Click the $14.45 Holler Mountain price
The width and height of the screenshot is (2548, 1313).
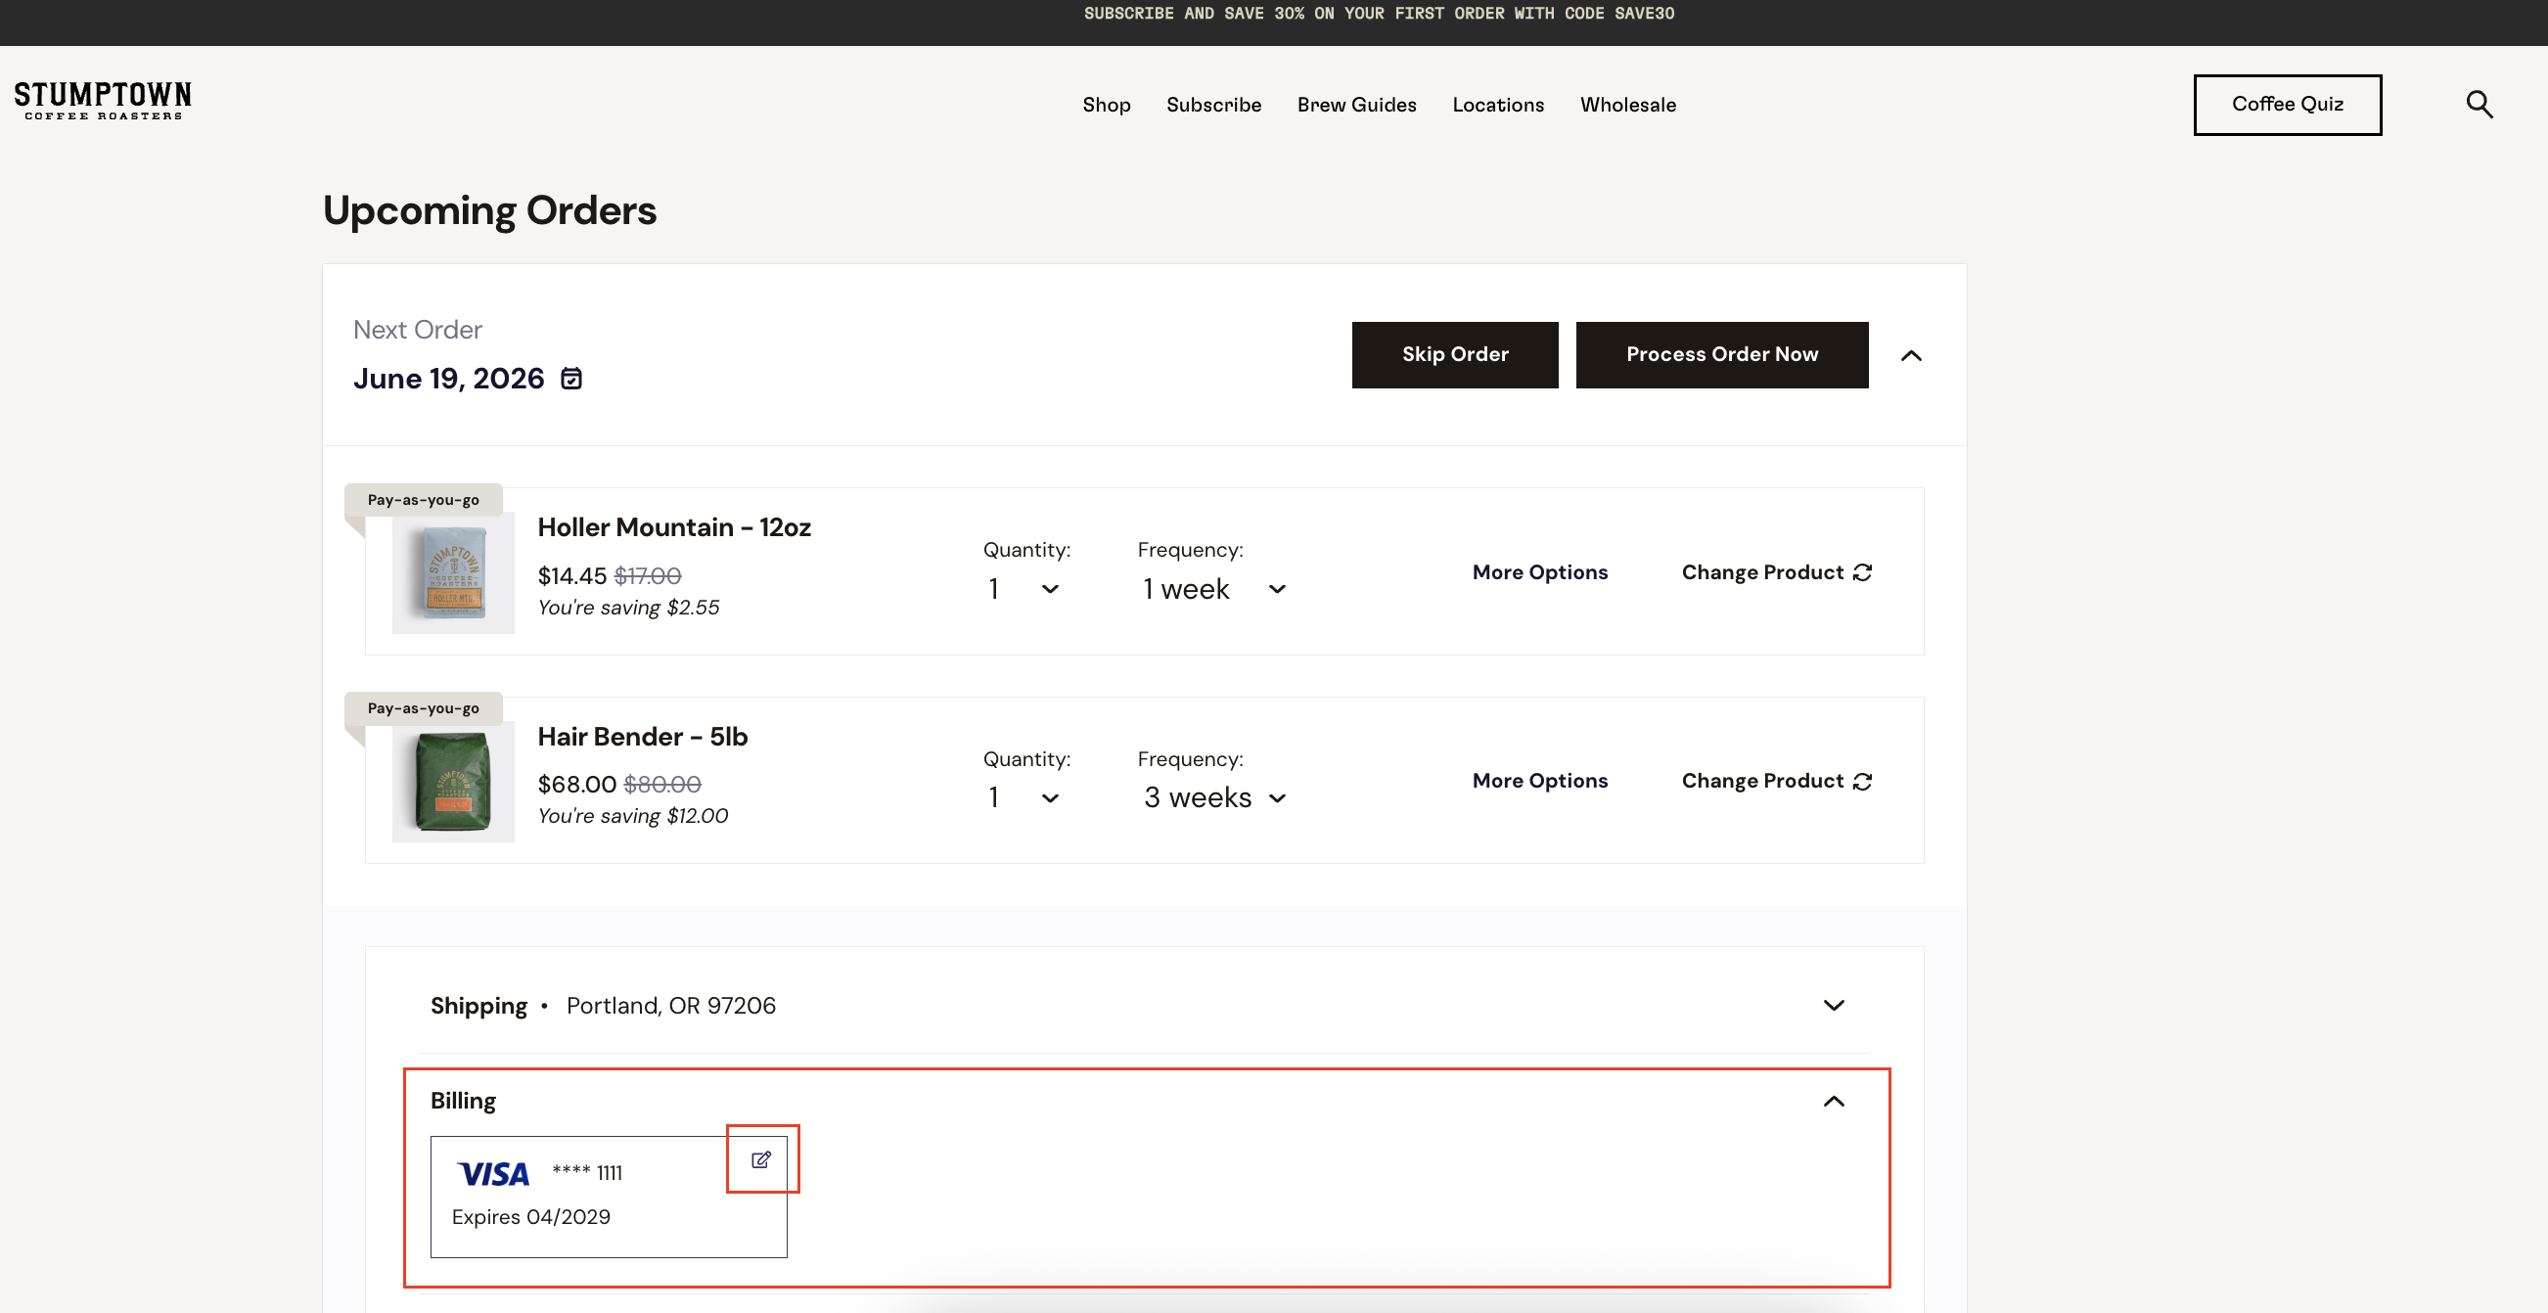pos(571,575)
